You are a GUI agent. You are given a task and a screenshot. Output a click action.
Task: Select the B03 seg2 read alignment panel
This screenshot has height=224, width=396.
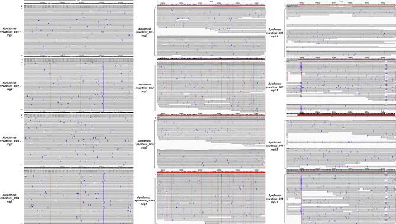[x=79, y=142]
